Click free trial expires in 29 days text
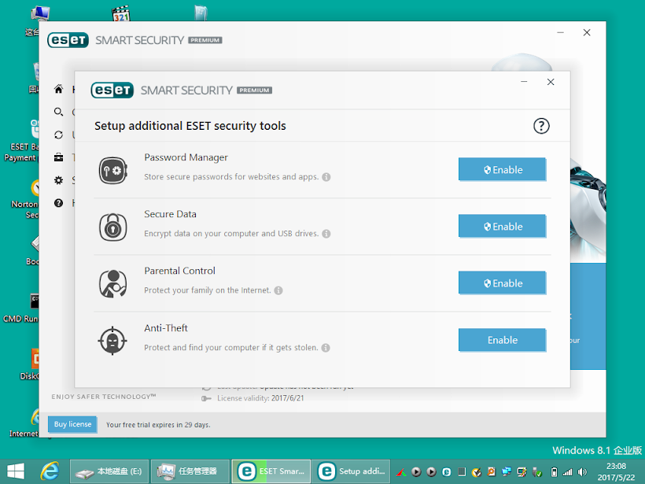The width and height of the screenshot is (645, 484). pos(158,425)
